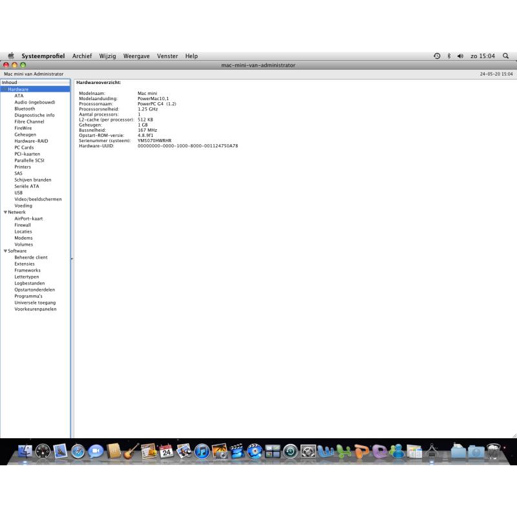Open Mail stamp icon in the Dock
The width and height of the screenshot is (517, 517).
60,451
